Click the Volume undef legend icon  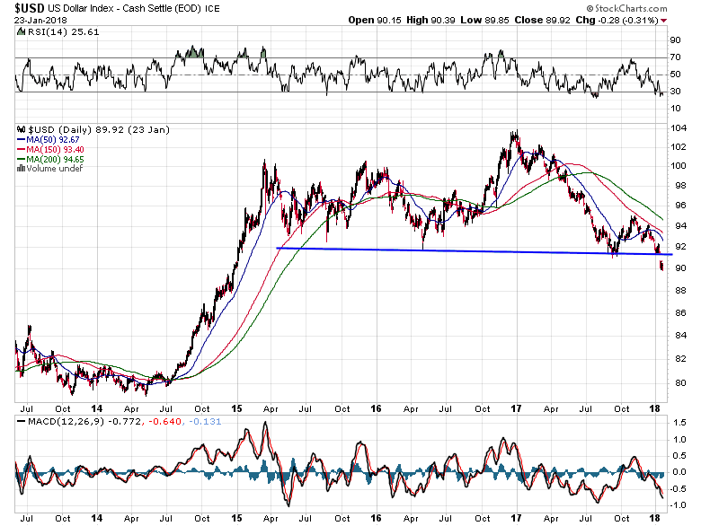21,169
